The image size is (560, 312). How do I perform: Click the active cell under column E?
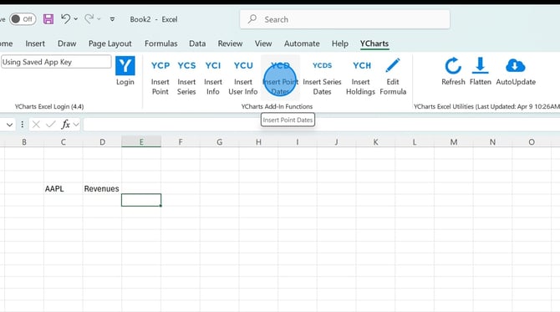click(141, 200)
